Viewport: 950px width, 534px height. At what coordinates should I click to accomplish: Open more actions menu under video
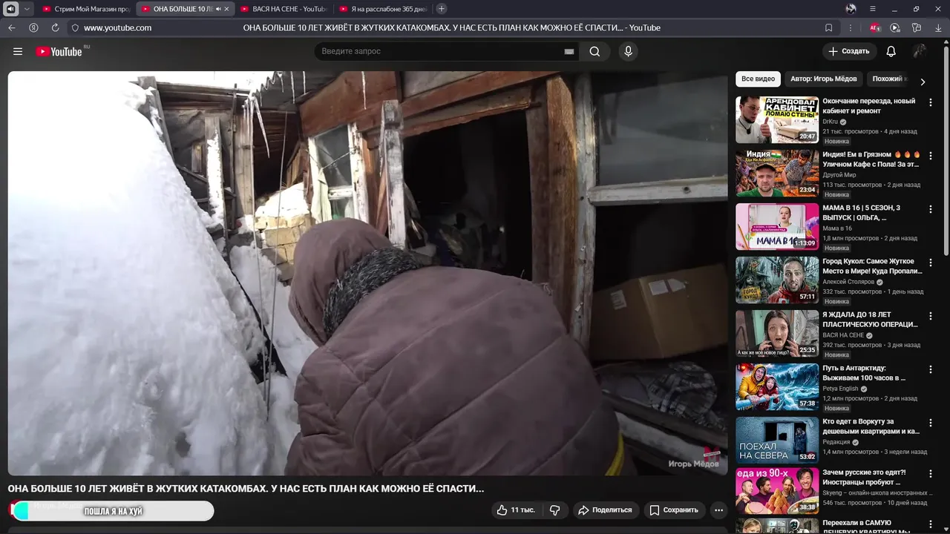(718, 510)
